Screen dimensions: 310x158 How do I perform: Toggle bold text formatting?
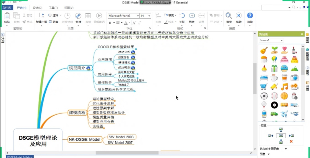[110, 23]
